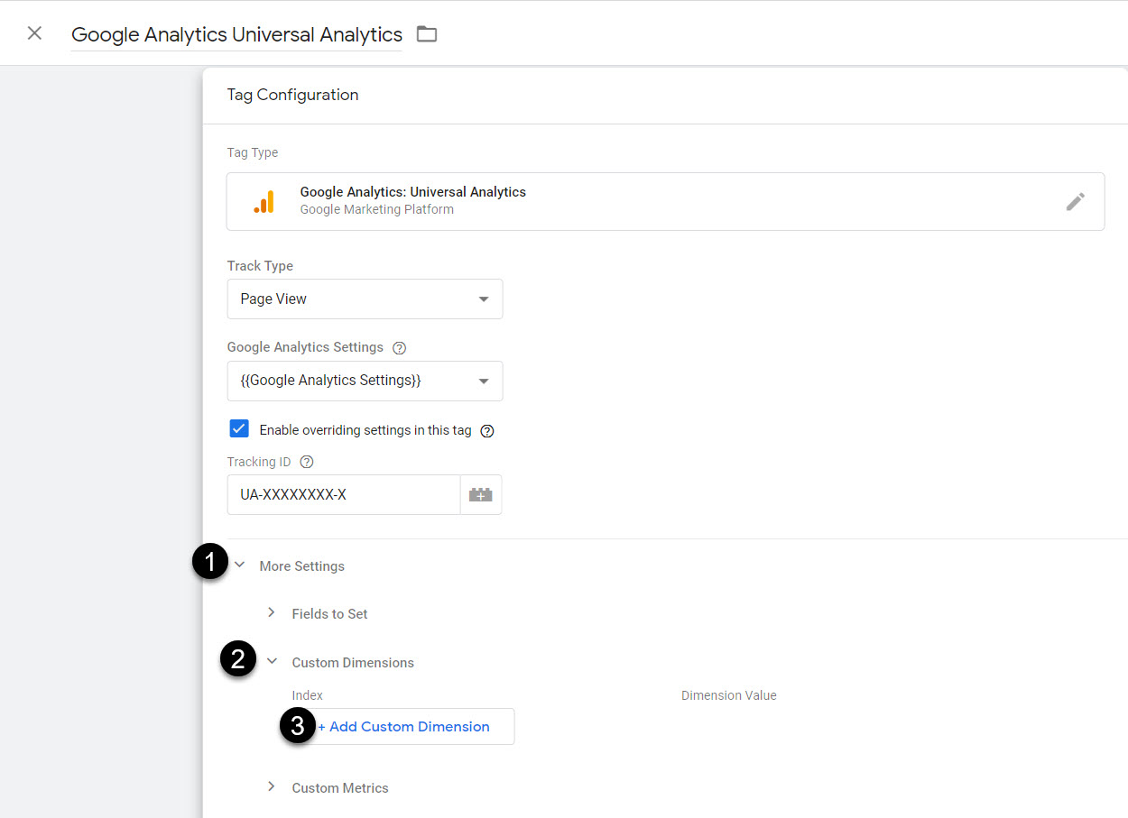Image resolution: width=1128 pixels, height=818 pixels.
Task: Open the folder icon next to the tag name
Action: point(427,34)
